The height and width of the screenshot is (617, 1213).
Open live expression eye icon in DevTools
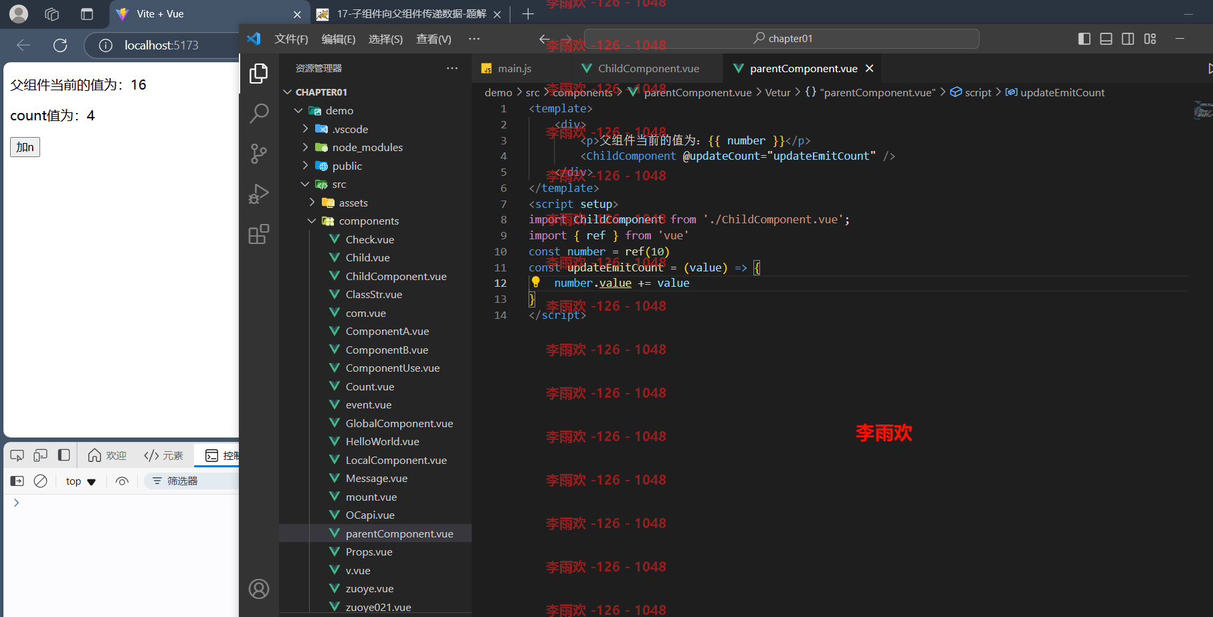tap(122, 481)
